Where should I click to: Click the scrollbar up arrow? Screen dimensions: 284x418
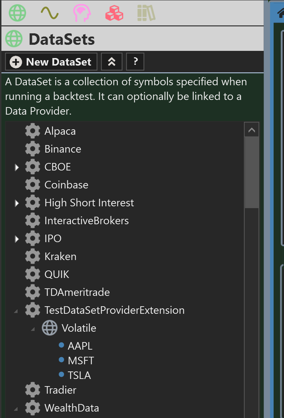(251, 129)
